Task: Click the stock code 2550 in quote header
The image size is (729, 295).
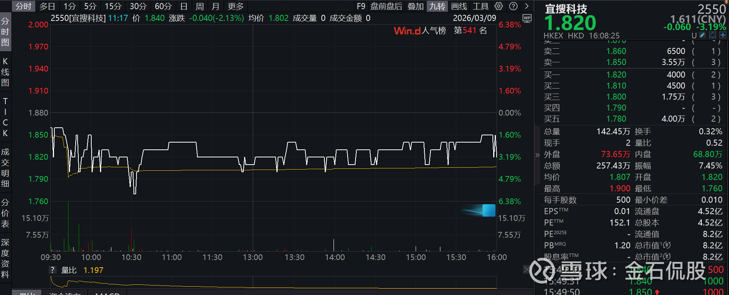Action: click(712, 9)
